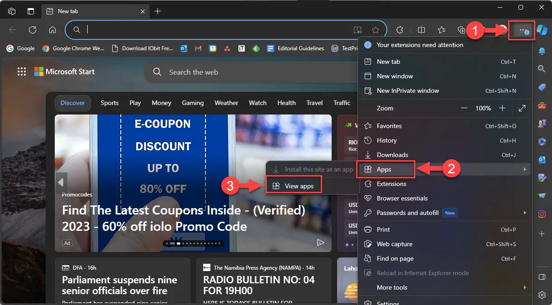Open Extensions menu entry
Viewport: 552px width, 305px height.
click(x=444, y=184)
